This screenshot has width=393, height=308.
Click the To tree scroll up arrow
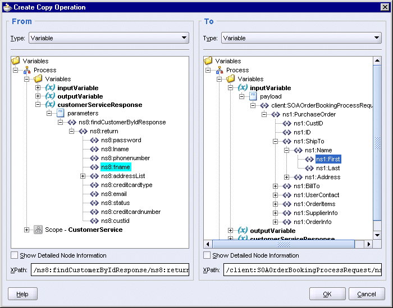tap(377, 60)
